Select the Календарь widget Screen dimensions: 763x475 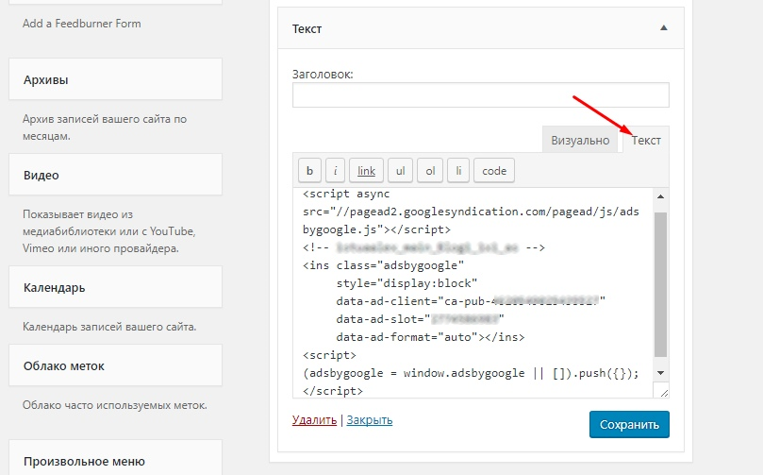(115, 287)
